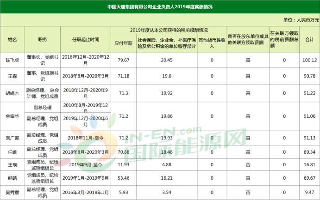Image resolution: width=320 pixels, height=200 pixels.
Task: Select the name cell 熊皓
Action: point(12,178)
